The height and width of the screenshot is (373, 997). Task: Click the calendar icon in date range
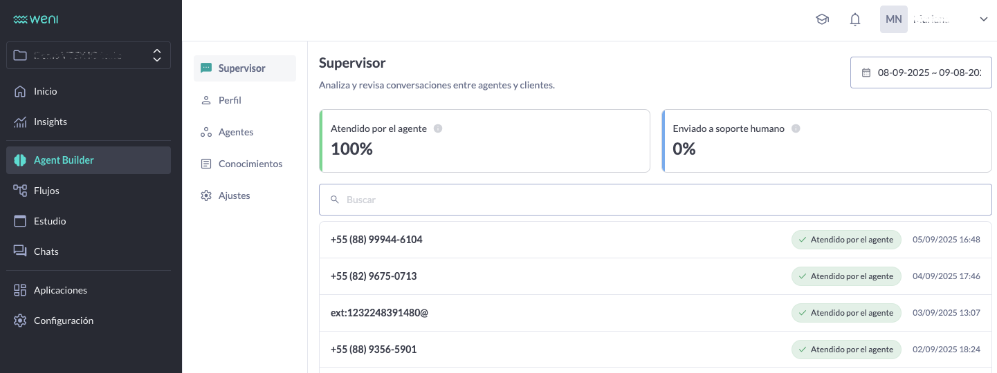click(866, 73)
